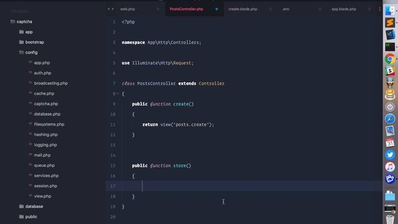Open app.php in the sidebar
This screenshot has height=224, width=398.
point(42,63)
